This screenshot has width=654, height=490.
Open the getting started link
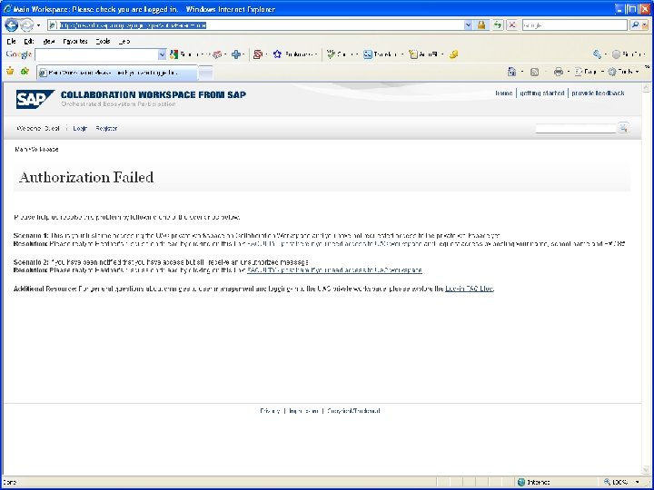point(541,93)
